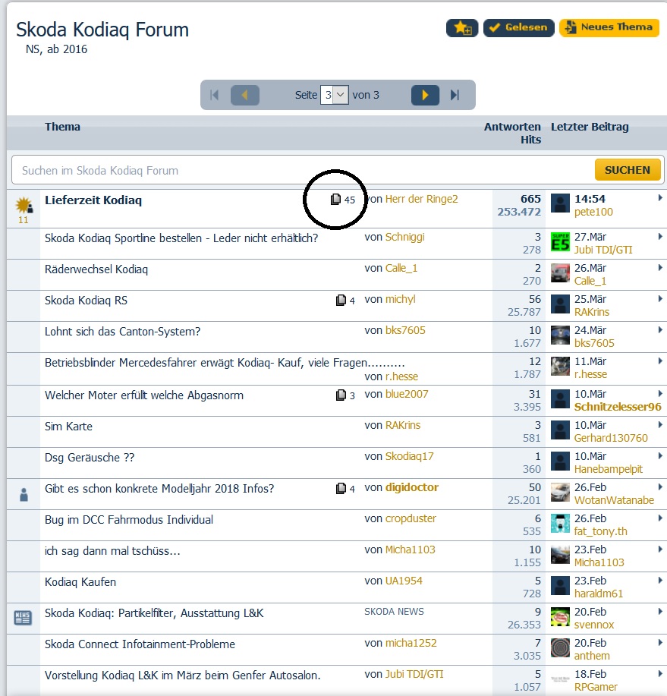Viewport: 667px width, 696px height.
Task: Click the news icon beside Partikelfilter thread
Action: click(x=23, y=617)
